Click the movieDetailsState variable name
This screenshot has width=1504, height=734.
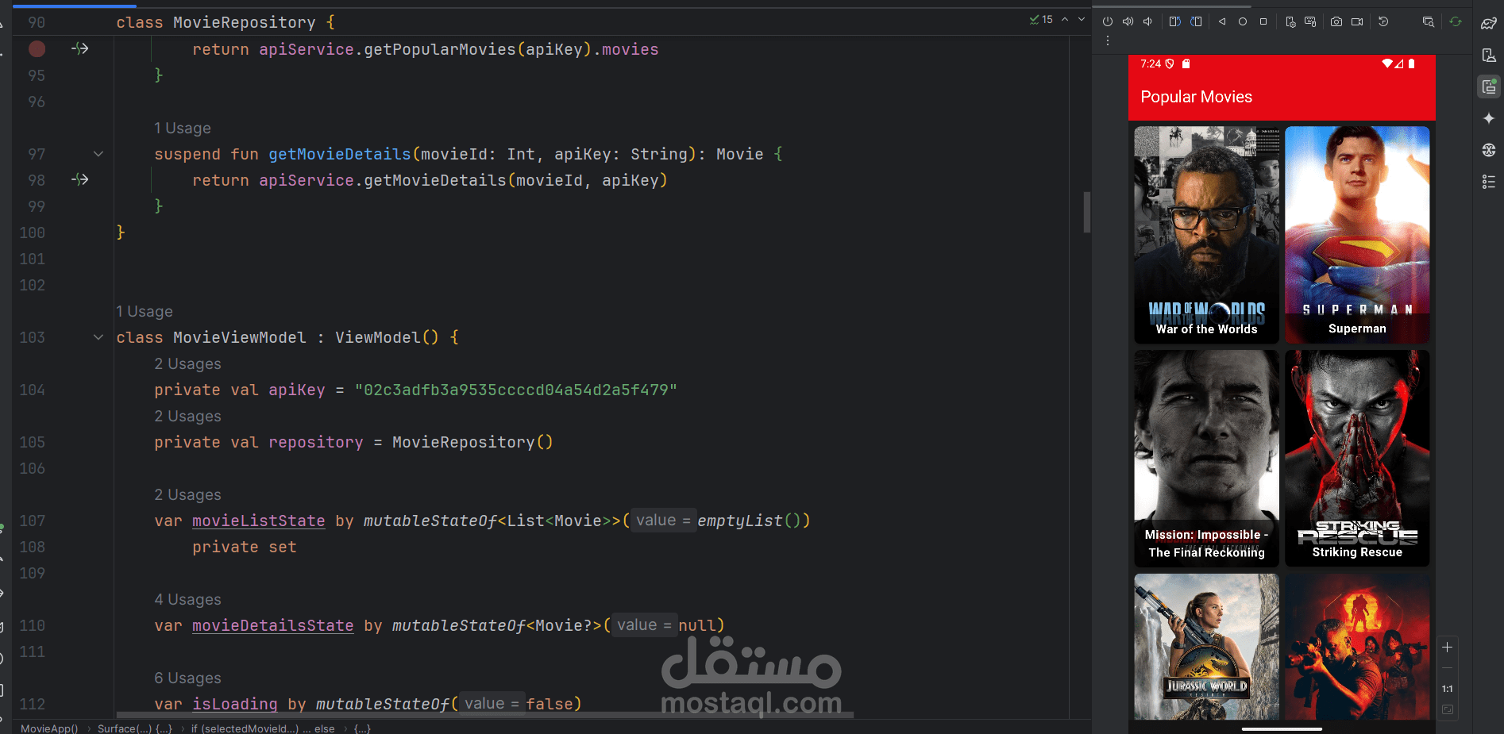[273, 626]
